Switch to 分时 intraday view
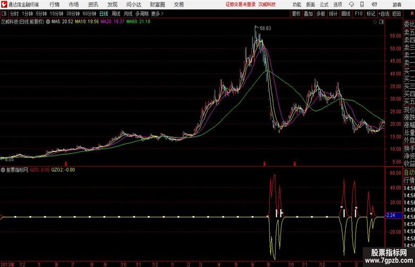Screen dimensions: 415x267 click(x=14, y=14)
